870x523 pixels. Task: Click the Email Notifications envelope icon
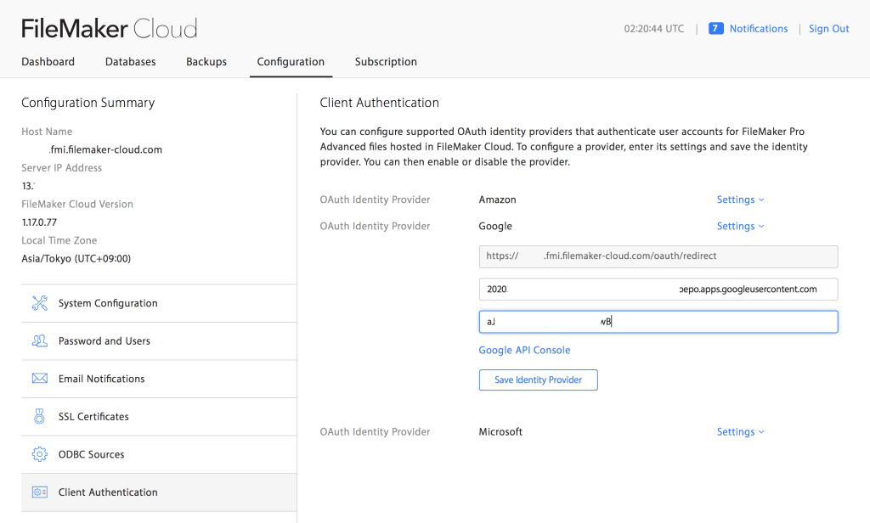39,379
